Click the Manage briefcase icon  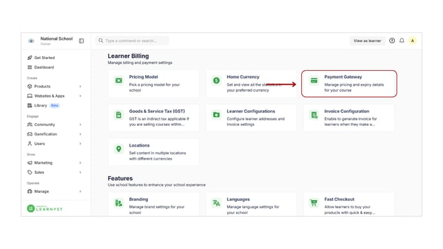click(30, 191)
